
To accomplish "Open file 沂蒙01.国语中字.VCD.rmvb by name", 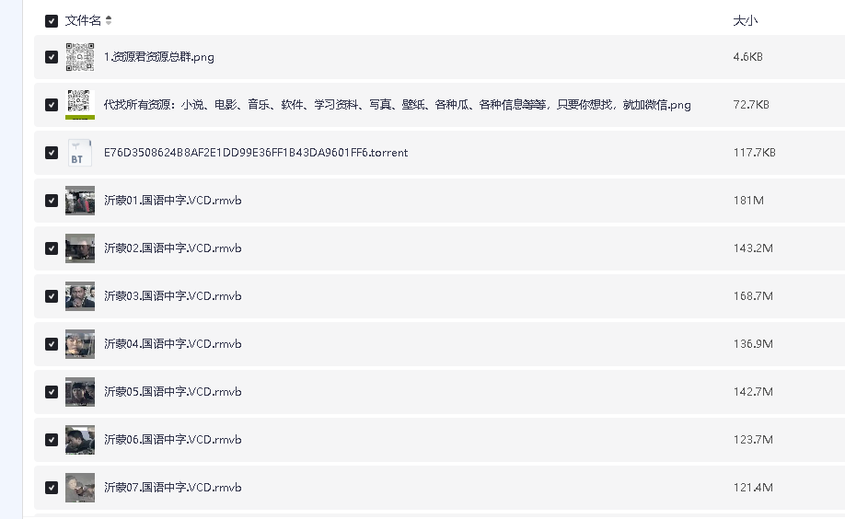I will point(172,201).
